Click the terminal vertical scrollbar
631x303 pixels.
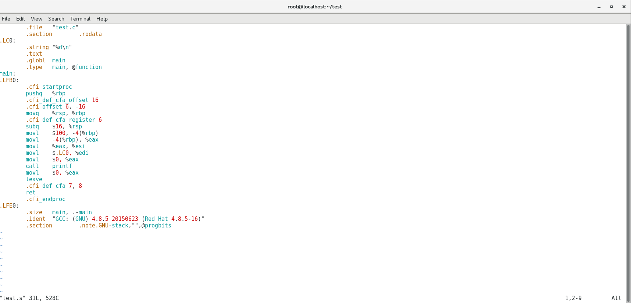(628, 163)
